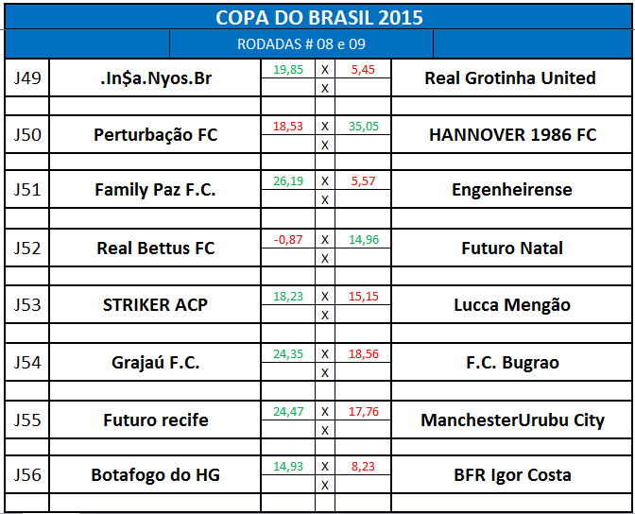
Task: Click the Futuro recife team cell
Action: coord(155,420)
